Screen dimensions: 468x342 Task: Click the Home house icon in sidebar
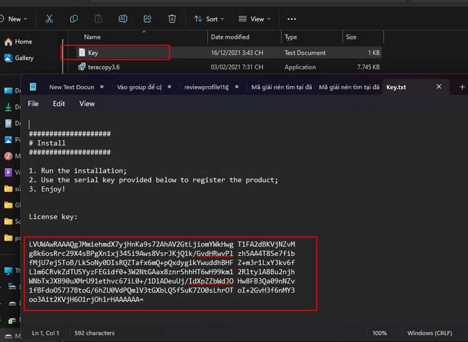(8, 41)
